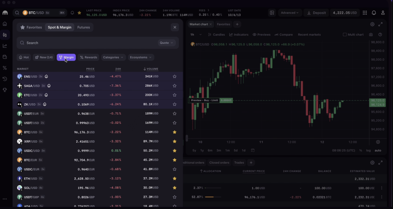
Task: Open the chart date range calendar icon
Action: [x=253, y=151]
